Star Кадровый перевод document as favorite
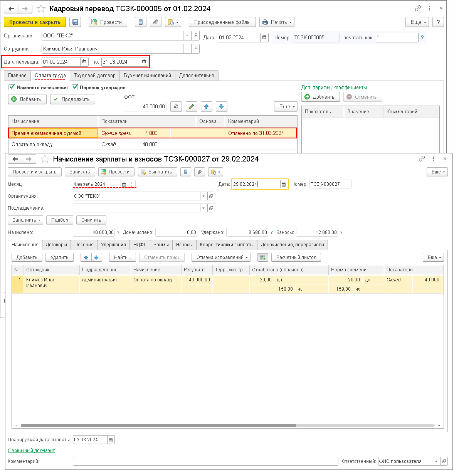This screenshot has height=471, width=454. coord(41,8)
